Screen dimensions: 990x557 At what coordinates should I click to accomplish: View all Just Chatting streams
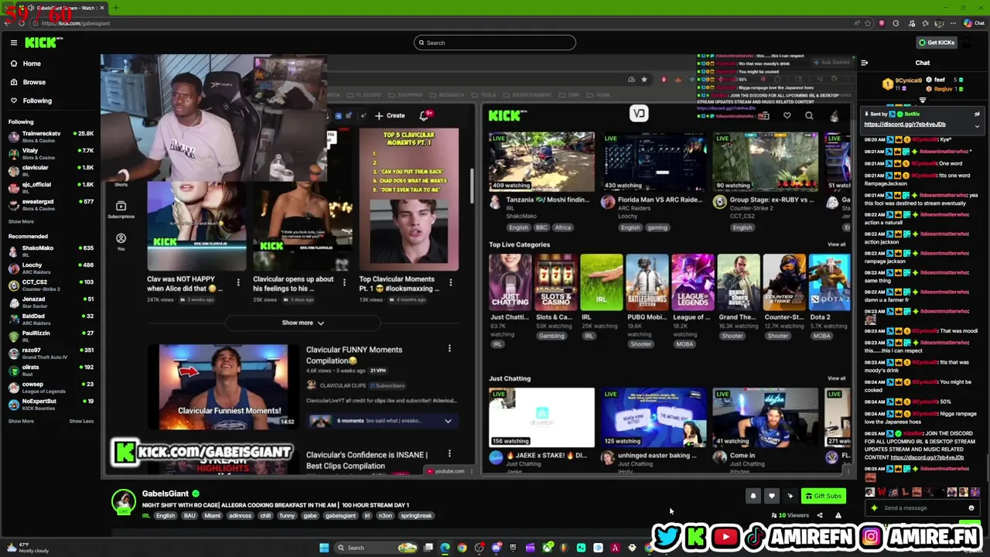click(836, 378)
